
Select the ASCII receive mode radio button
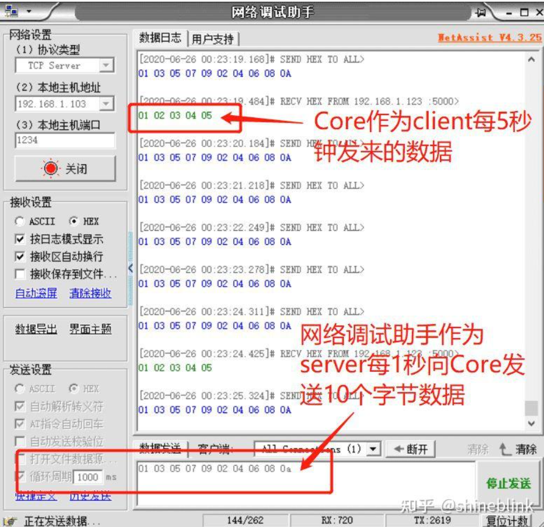tap(20, 221)
